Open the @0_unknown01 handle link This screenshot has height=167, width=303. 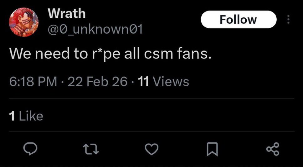coord(95,29)
